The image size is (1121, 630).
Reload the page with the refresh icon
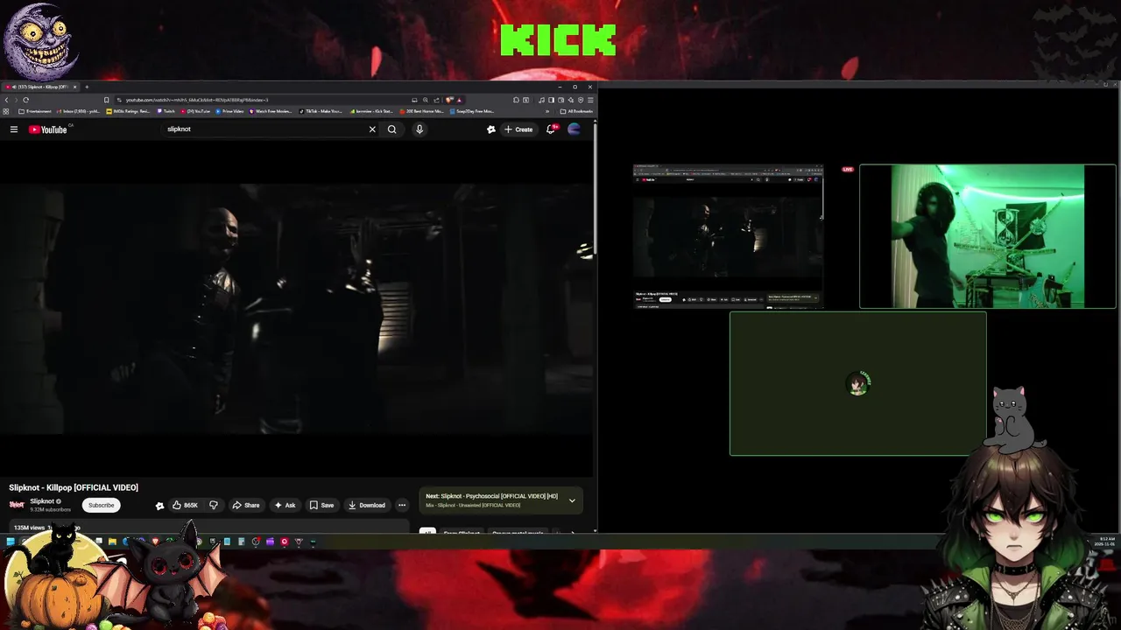click(x=25, y=100)
